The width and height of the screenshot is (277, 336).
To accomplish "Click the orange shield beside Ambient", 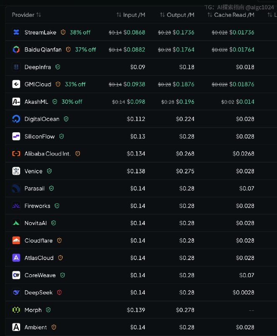I will 54,327.
